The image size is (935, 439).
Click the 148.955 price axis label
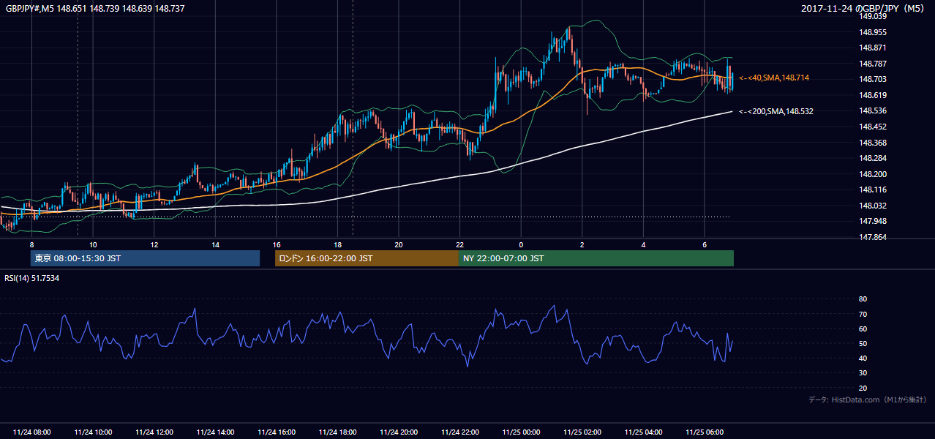coord(873,32)
